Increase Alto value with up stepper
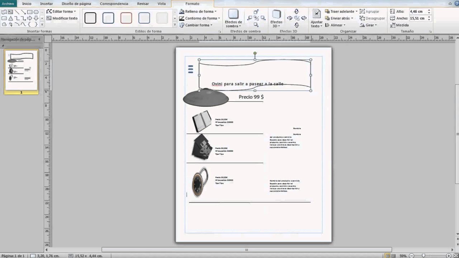Image resolution: width=459 pixels, height=258 pixels. coord(429,10)
